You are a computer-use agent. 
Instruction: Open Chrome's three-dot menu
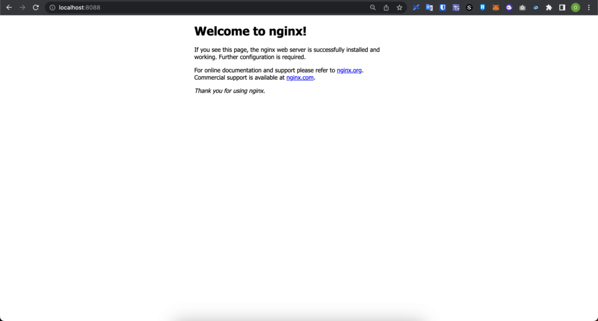click(x=589, y=8)
